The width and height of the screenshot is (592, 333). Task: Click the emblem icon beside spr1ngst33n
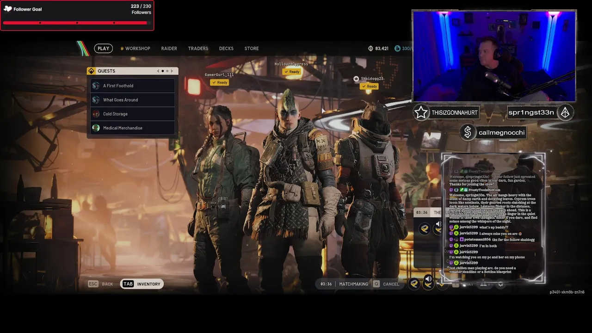(565, 112)
